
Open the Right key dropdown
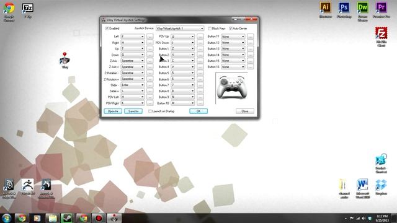[x=132, y=43]
